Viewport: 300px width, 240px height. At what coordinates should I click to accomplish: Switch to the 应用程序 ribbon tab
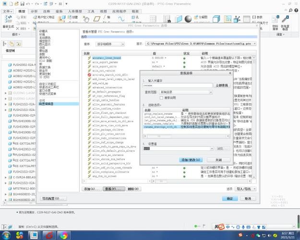click(119, 12)
